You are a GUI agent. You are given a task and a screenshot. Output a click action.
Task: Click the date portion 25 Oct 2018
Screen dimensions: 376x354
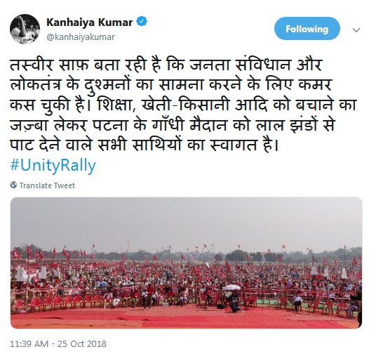[82, 343]
